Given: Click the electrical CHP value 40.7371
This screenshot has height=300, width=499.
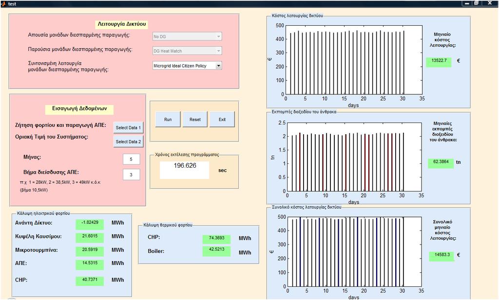Looking at the screenshot, I should click(x=90, y=281).
